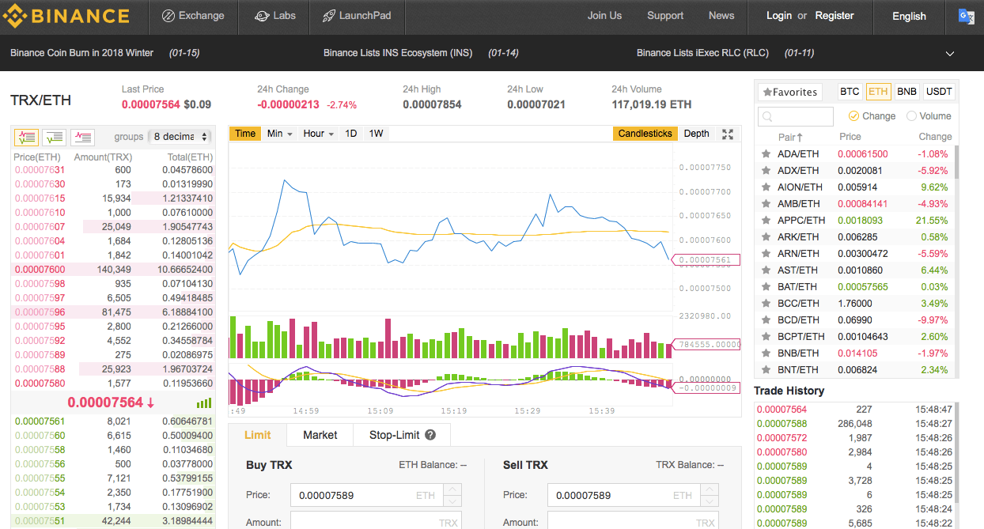Favorite the BAT/ETH pair star
This screenshot has height=529, width=984.
766,287
